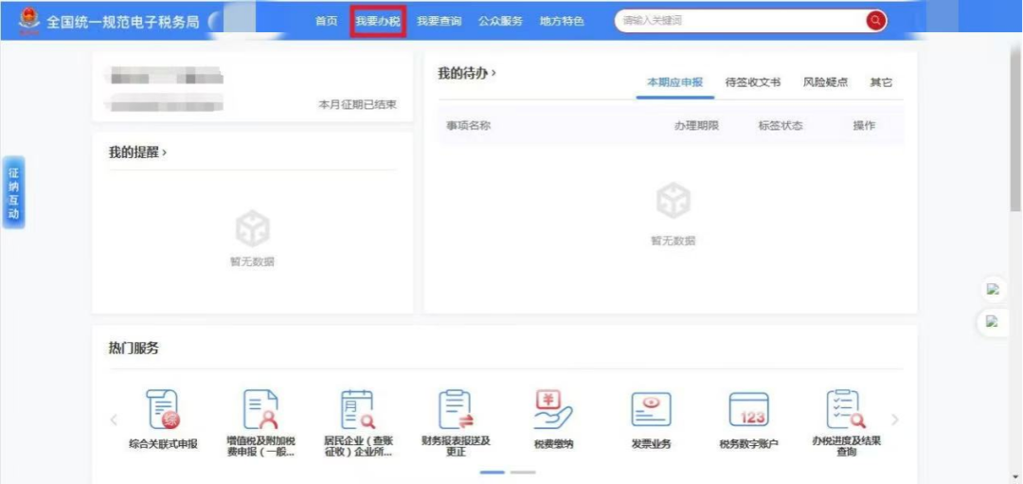Screen dimensions: 1023x484
Task: Open the 征纳互动 side button
Action: 13,192
